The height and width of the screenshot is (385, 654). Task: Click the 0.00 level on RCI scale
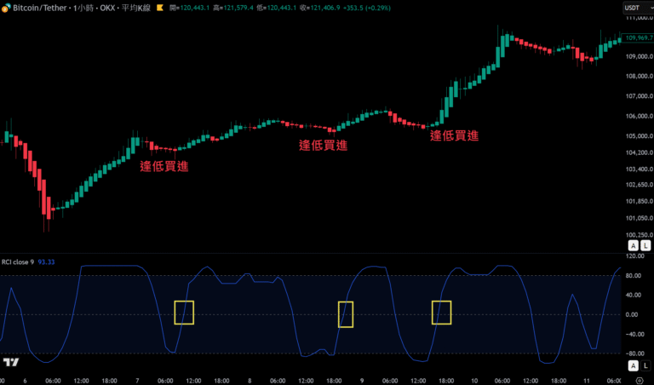633,314
